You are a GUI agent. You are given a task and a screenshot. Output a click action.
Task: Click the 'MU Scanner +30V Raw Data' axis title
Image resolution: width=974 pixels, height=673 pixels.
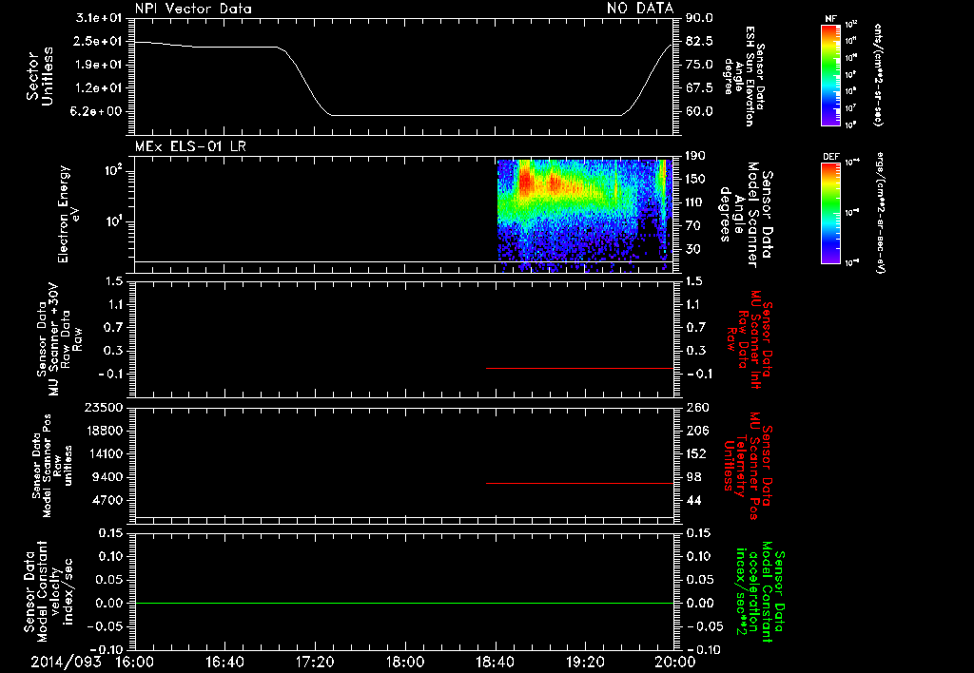(x=59, y=339)
